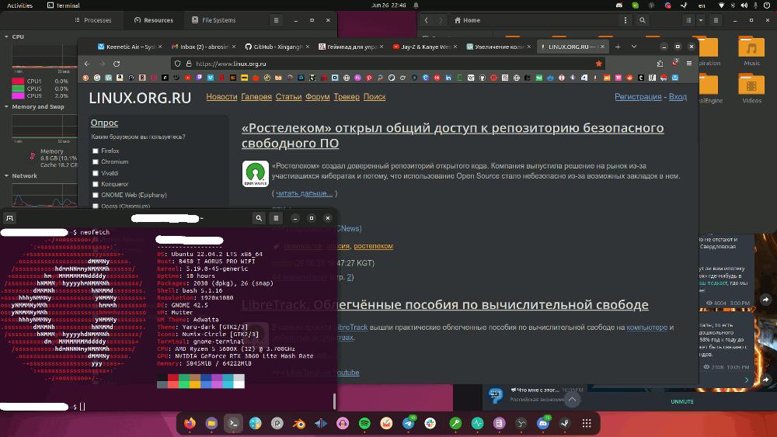Viewport: 777px width, 437px height.
Task: Open the Activities overview
Action: (x=20, y=5)
